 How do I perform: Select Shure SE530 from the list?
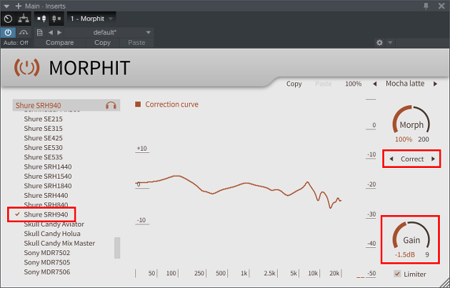(43, 148)
